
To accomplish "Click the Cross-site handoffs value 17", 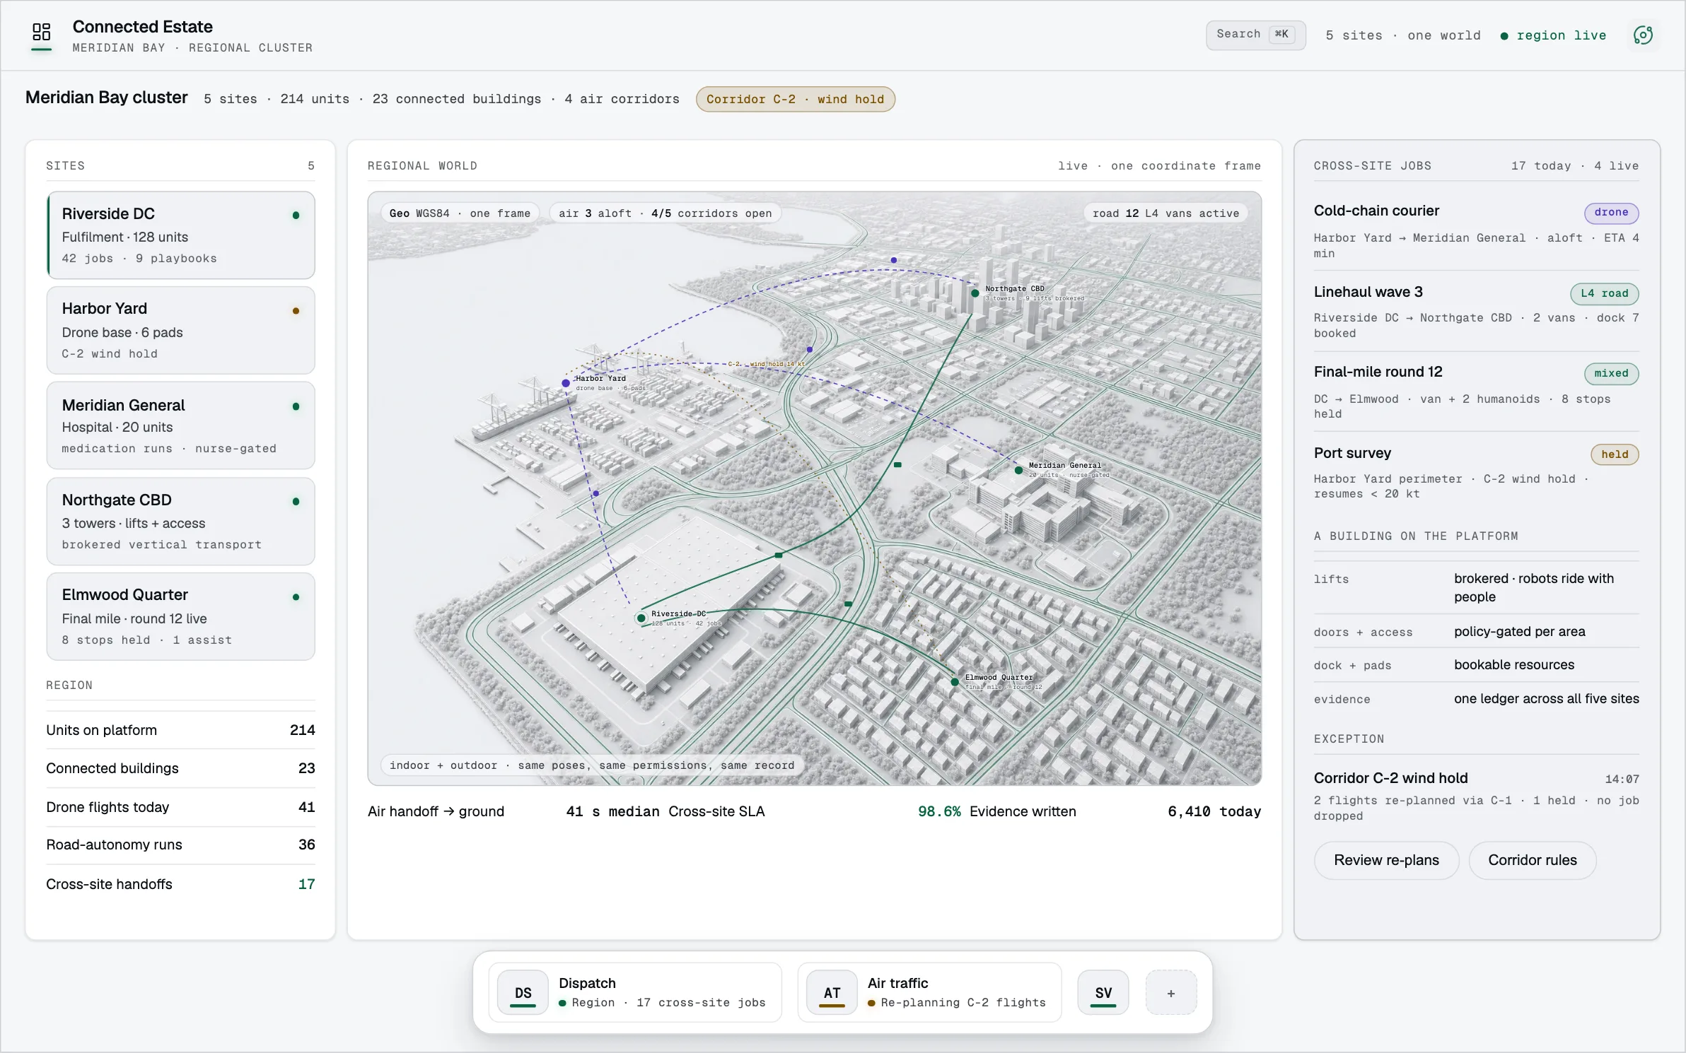I will point(306,884).
